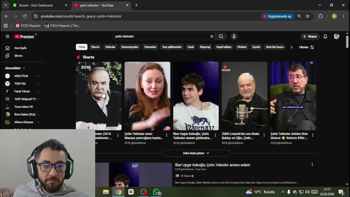Select the Canlı filter chip
The image size is (350, 197).
point(191,47)
